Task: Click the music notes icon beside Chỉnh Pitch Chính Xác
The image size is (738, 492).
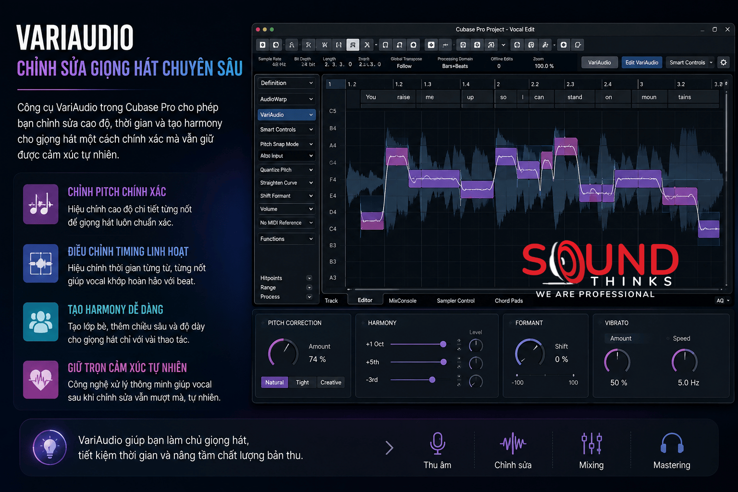Action: point(41,204)
